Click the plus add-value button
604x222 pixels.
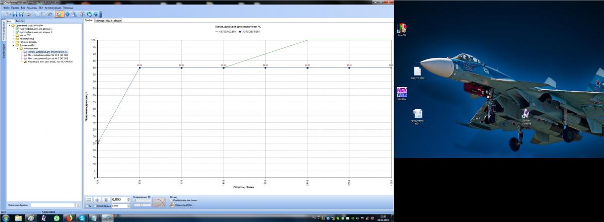(x=97, y=200)
